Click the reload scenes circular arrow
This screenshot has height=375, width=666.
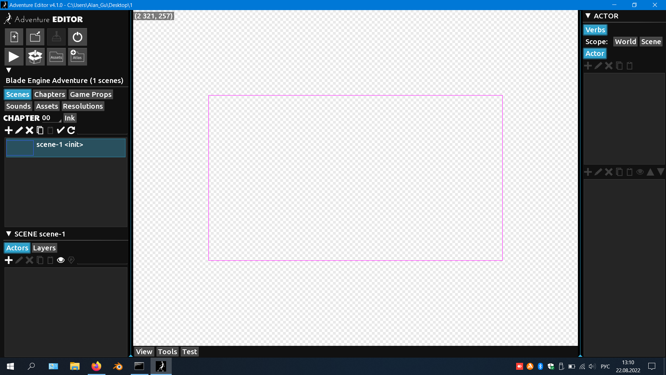(71, 130)
